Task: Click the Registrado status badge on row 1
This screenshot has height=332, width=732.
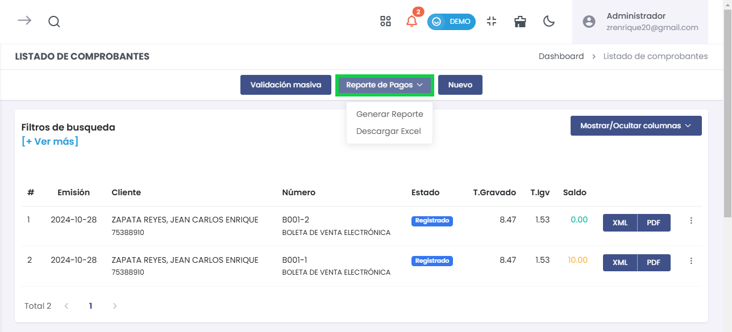Action: tap(432, 221)
